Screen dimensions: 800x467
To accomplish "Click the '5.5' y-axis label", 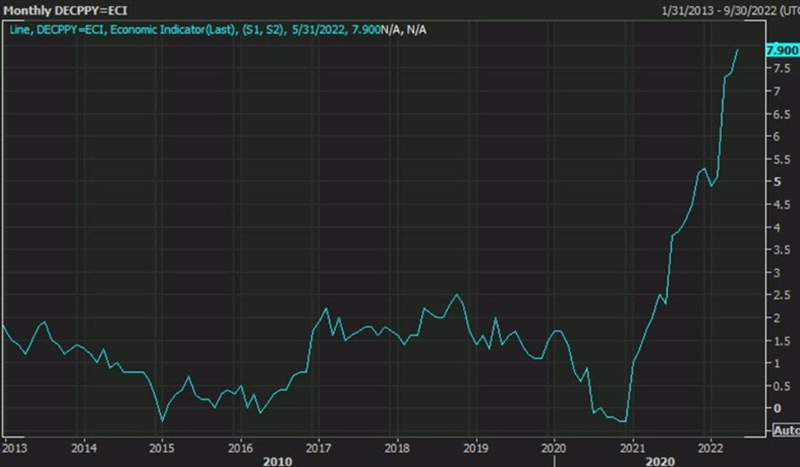I will point(782,159).
